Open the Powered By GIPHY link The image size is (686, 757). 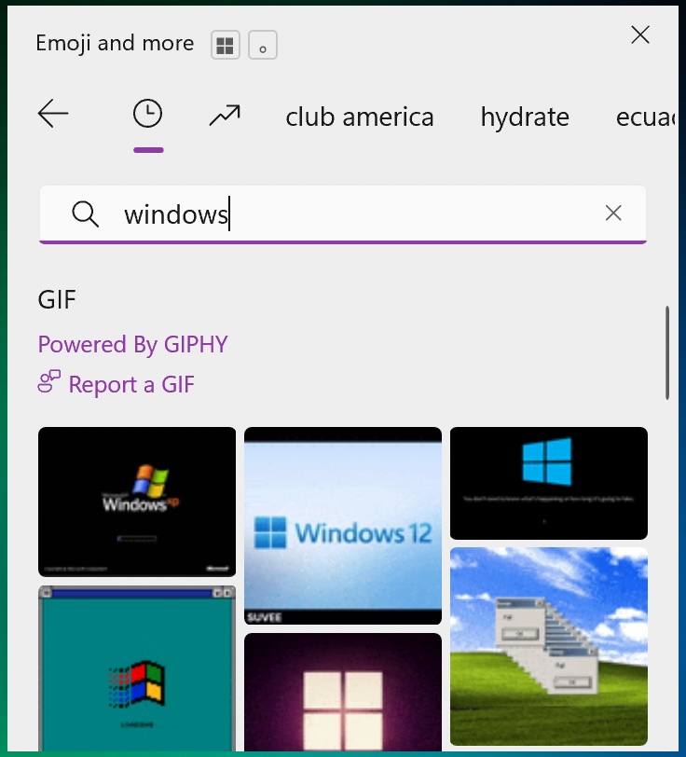(132, 344)
